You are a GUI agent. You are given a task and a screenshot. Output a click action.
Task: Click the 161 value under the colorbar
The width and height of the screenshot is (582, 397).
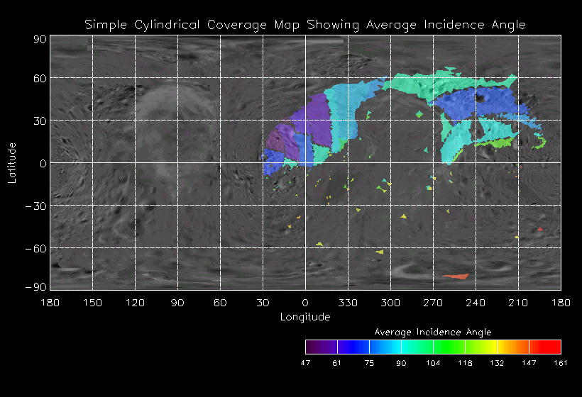pos(561,363)
